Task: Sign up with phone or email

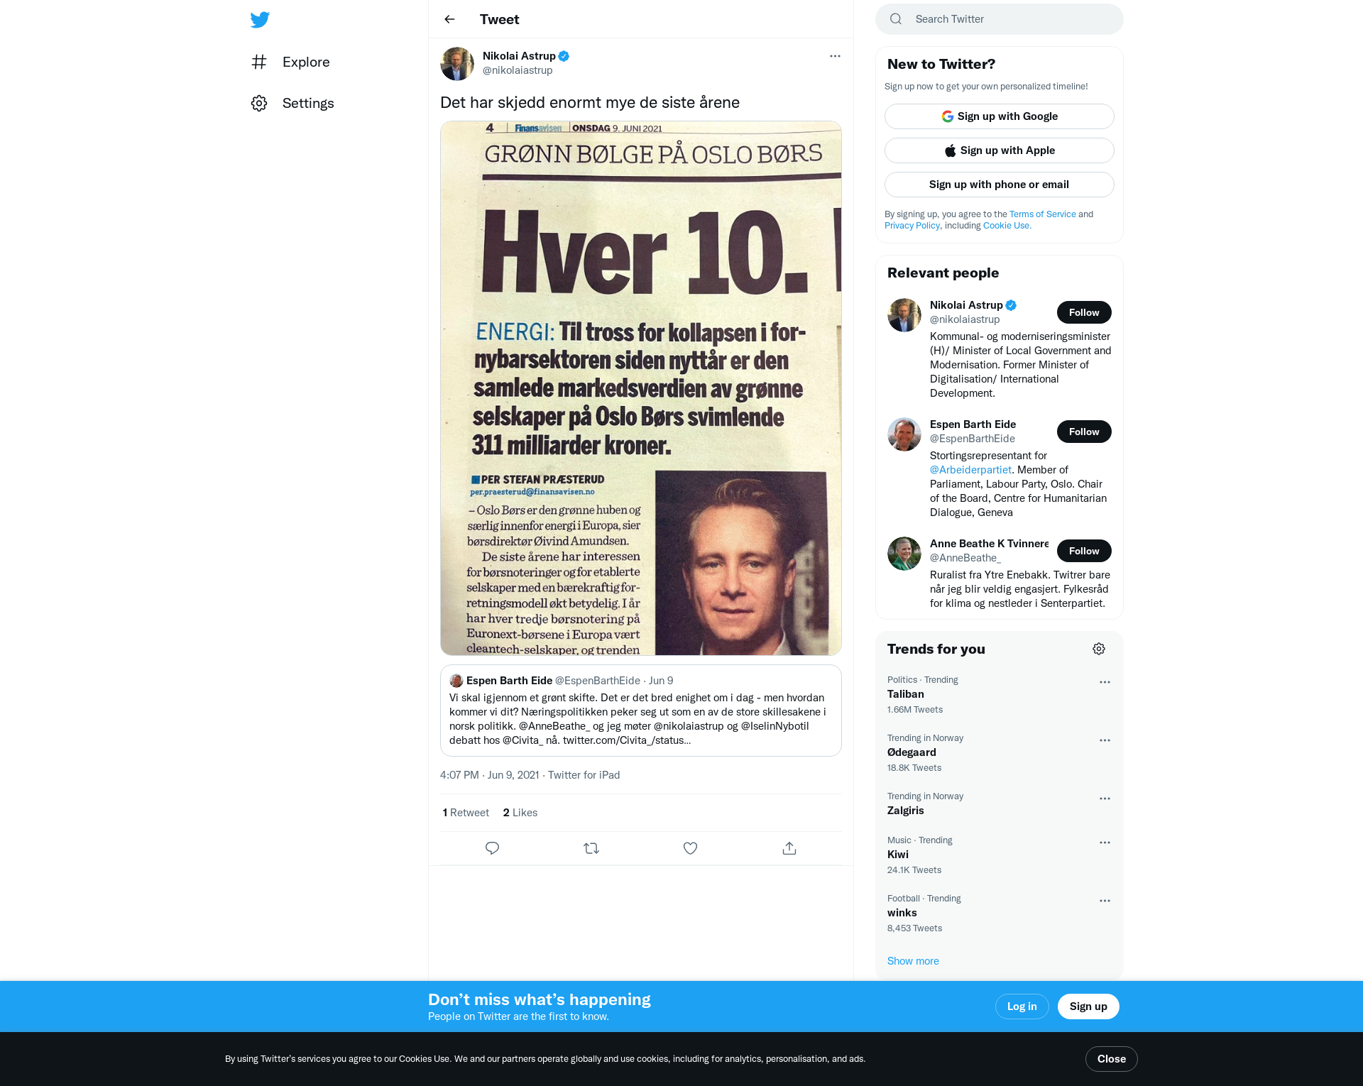Action: click(1000, 185)
